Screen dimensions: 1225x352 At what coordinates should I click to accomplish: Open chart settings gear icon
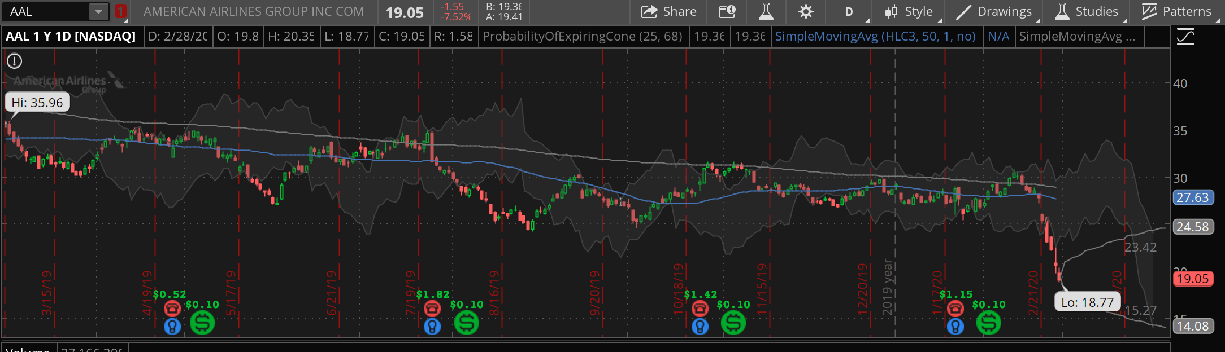pos(806,11)
